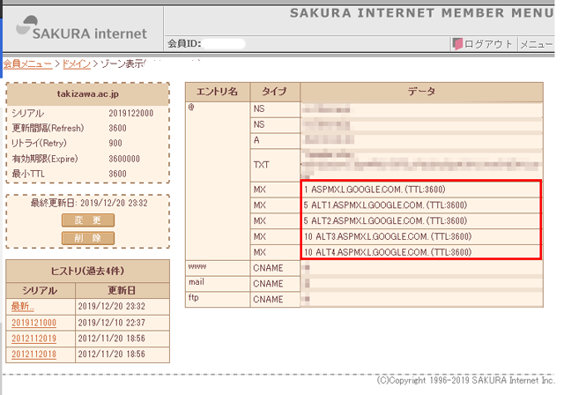Click the データ column header

tap(421, 92)
